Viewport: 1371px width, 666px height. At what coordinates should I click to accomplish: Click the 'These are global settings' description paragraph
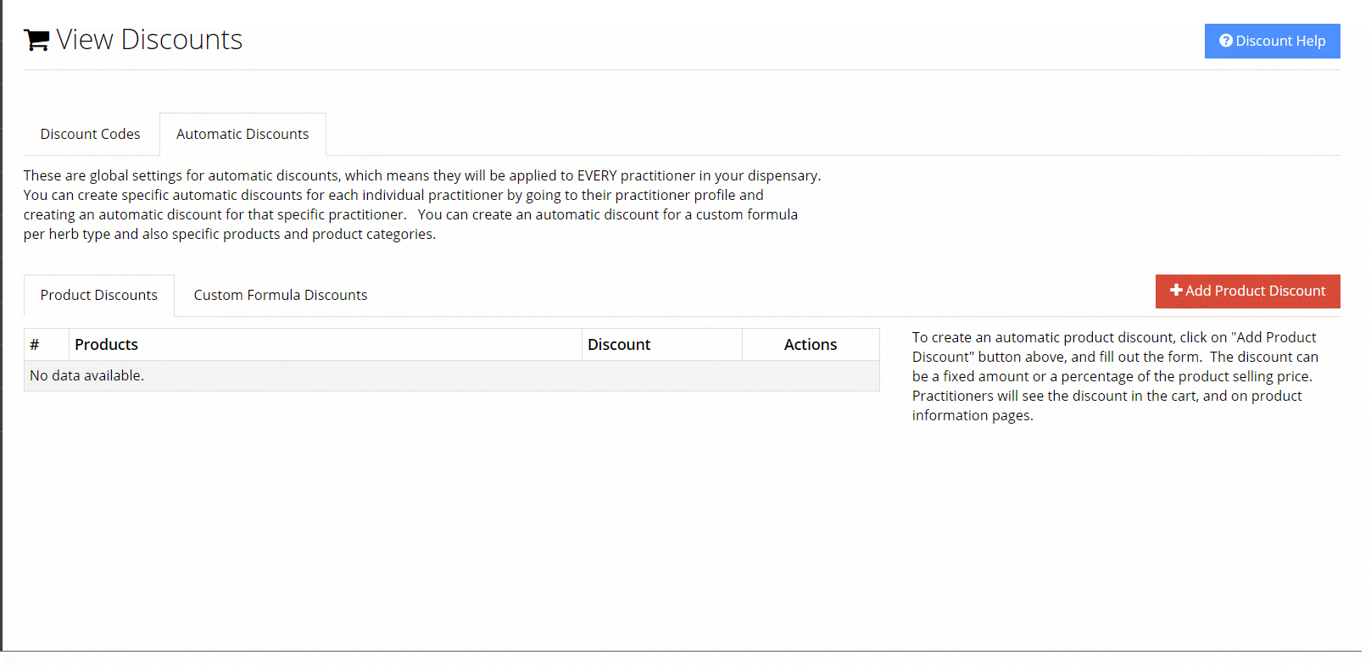click(x=422, y=205)
